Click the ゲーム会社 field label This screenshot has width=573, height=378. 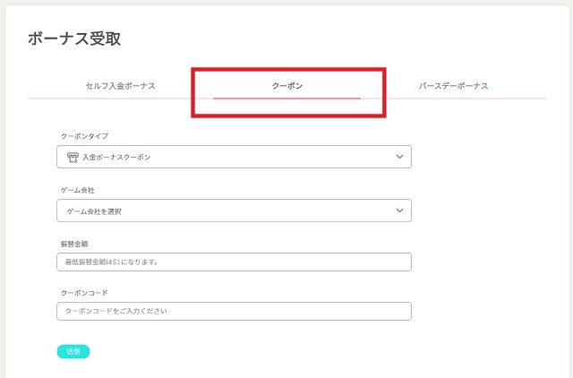[77, 189]
